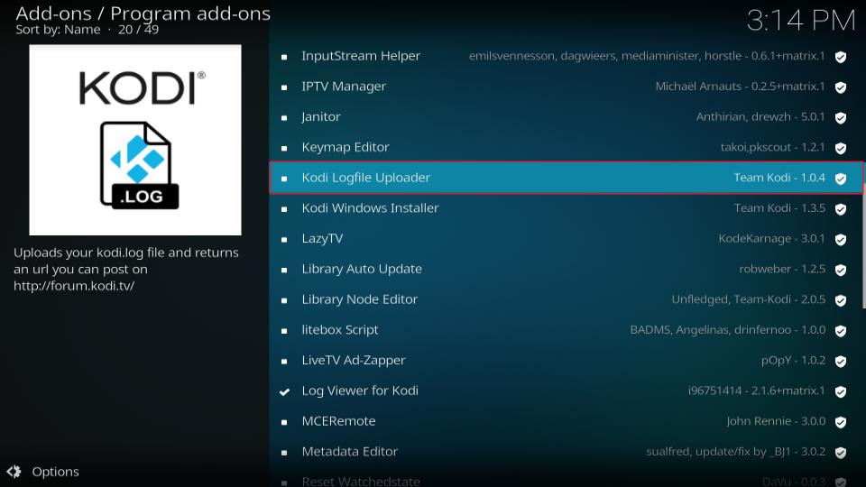Click verified shield icon for LiveTV Ad-Zapper
The image size is (866, 487).
[x=841, y=361]
